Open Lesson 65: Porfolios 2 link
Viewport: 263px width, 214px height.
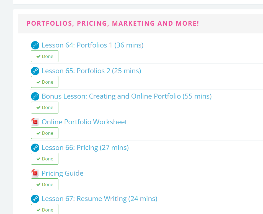point(91,71)
